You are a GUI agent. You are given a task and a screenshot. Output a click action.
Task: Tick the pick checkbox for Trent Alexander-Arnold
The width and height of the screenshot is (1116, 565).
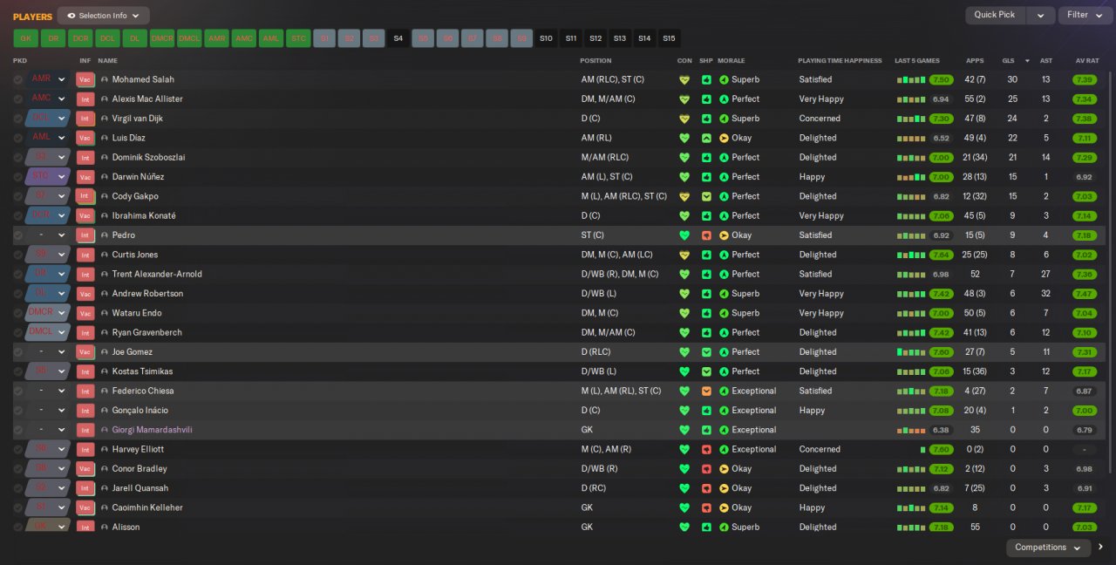(x=17, y=275)
